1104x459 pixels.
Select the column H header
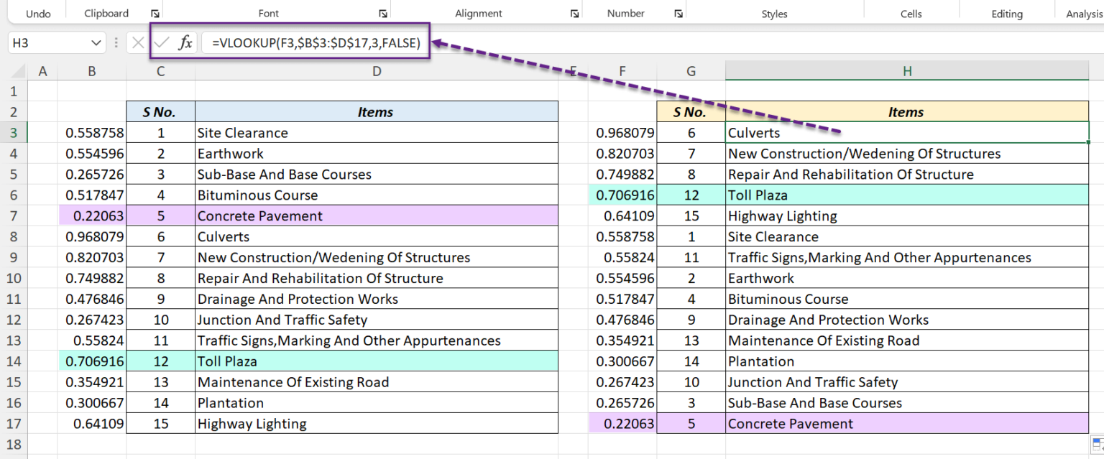[906, 70]
